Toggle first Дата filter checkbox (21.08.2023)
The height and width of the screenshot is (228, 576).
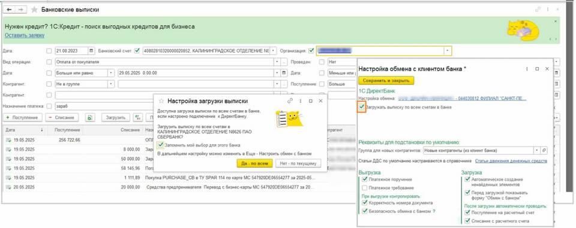49,51
